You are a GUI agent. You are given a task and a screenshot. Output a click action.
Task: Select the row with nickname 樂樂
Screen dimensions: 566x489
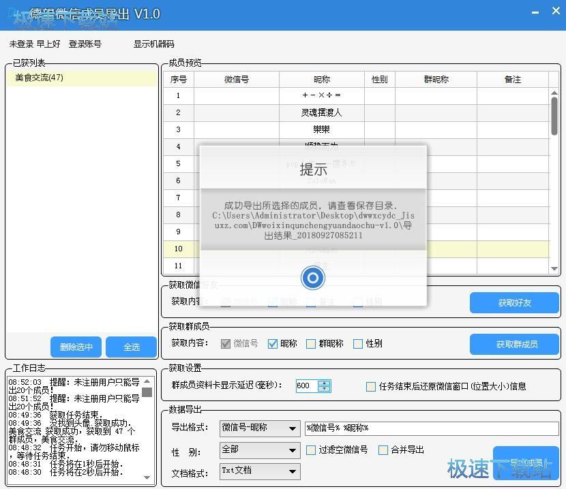pyautogui.click(x=357, y=130)
